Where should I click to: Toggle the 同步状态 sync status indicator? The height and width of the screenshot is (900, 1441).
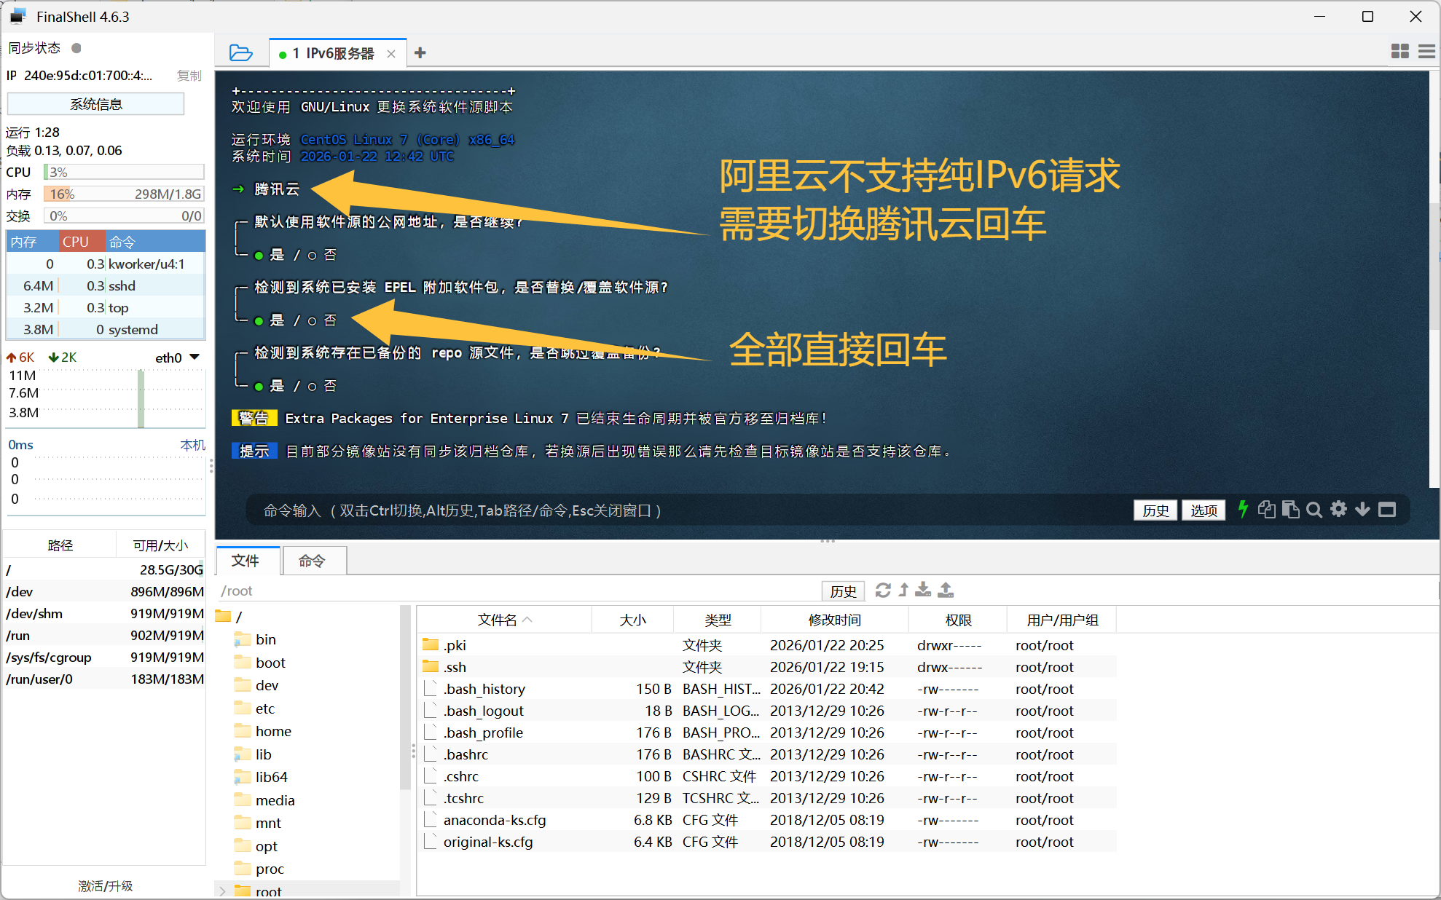tap(76, 48)
